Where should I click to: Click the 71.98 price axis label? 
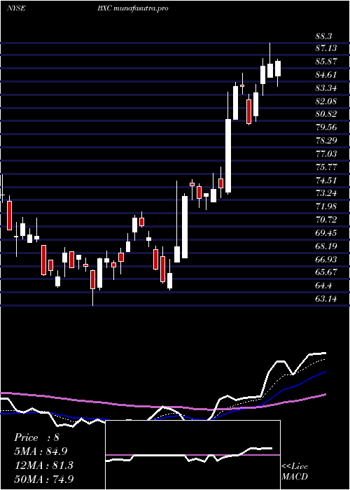[x=327, y=206]
